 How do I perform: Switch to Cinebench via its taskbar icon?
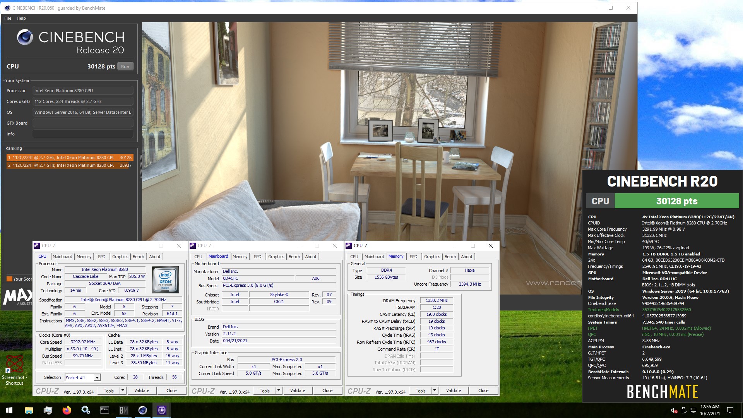pyautogui.click(x=142, y=410)
